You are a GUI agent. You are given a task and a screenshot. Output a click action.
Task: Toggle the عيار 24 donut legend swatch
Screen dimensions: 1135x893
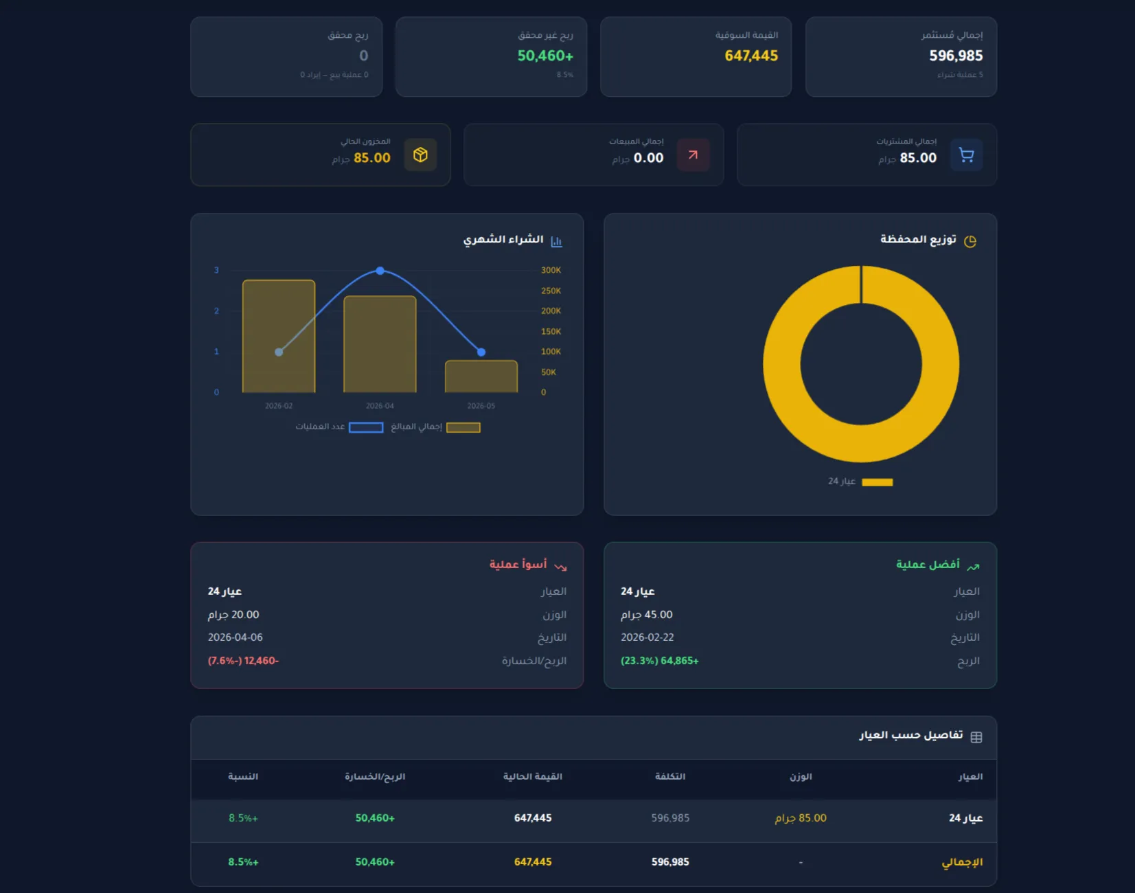coord(878,482)
